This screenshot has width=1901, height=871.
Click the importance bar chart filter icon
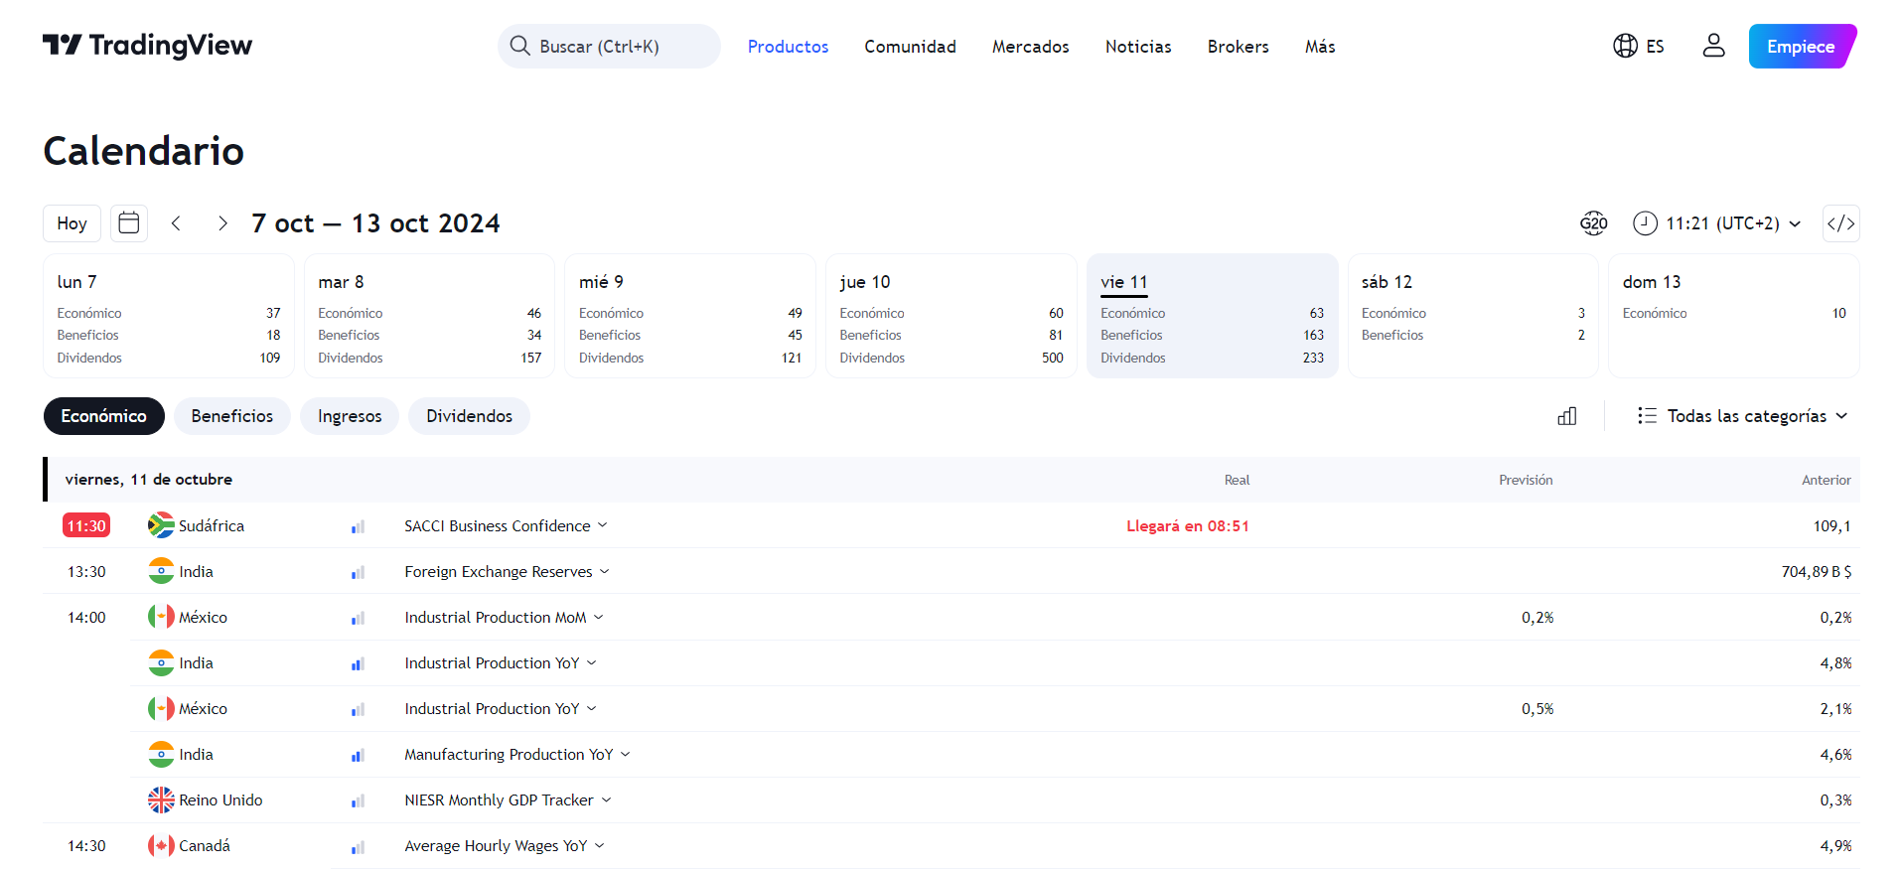tap(1567, 416)
